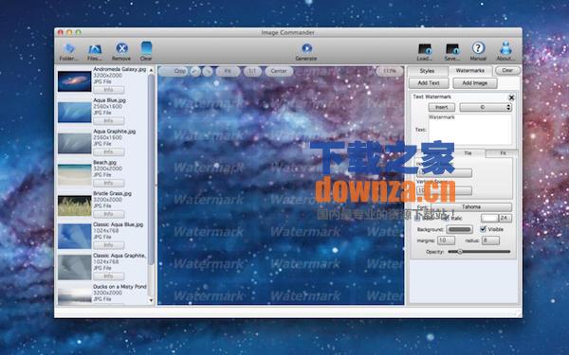
Task: Start processing with the Generate icon
Action: pos(306,48)
